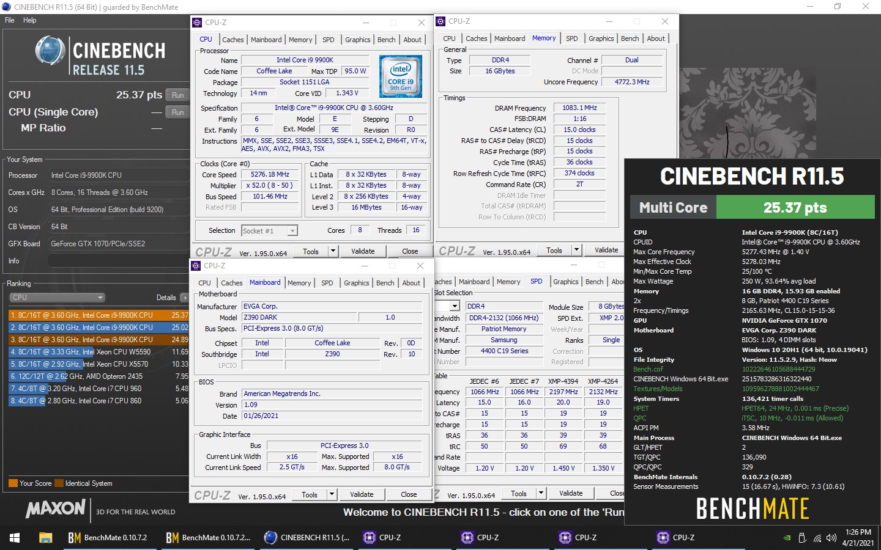881x550 pixels.
Task: Run the Cinebench CPU multi-core test
Action: tap(178, 95)
